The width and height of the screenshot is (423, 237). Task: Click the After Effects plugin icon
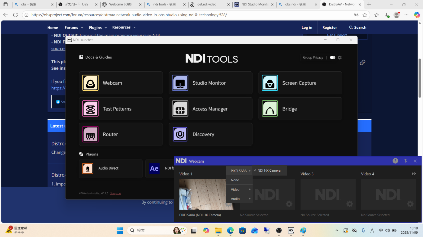154,168
